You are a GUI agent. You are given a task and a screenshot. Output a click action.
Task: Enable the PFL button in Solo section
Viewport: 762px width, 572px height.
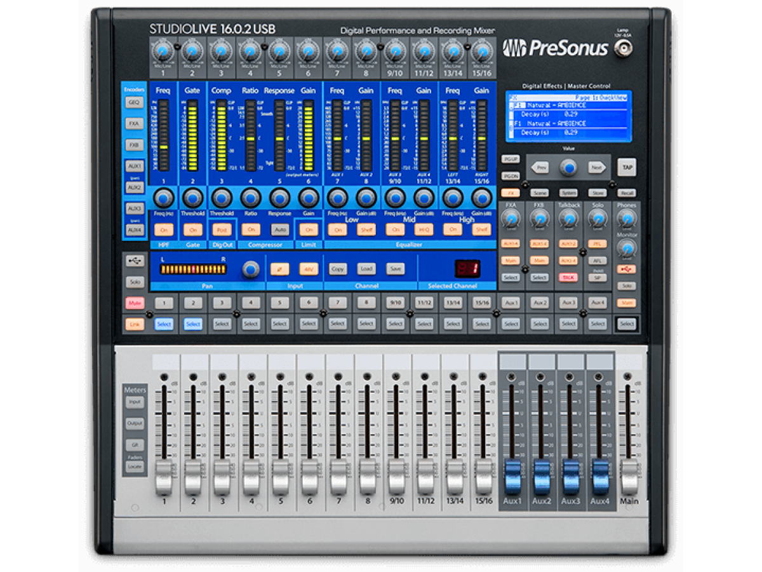click(x=597, y=243)
